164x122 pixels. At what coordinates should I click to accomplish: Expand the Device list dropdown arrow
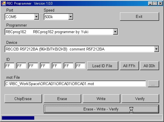coord(156,49)
